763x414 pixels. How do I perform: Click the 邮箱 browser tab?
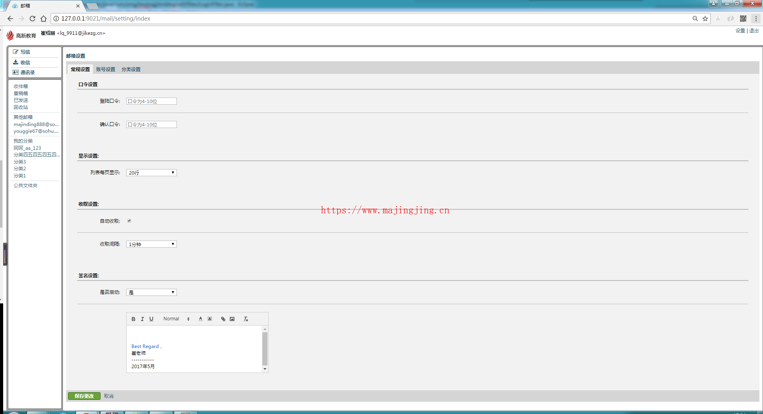pos(45,6)
